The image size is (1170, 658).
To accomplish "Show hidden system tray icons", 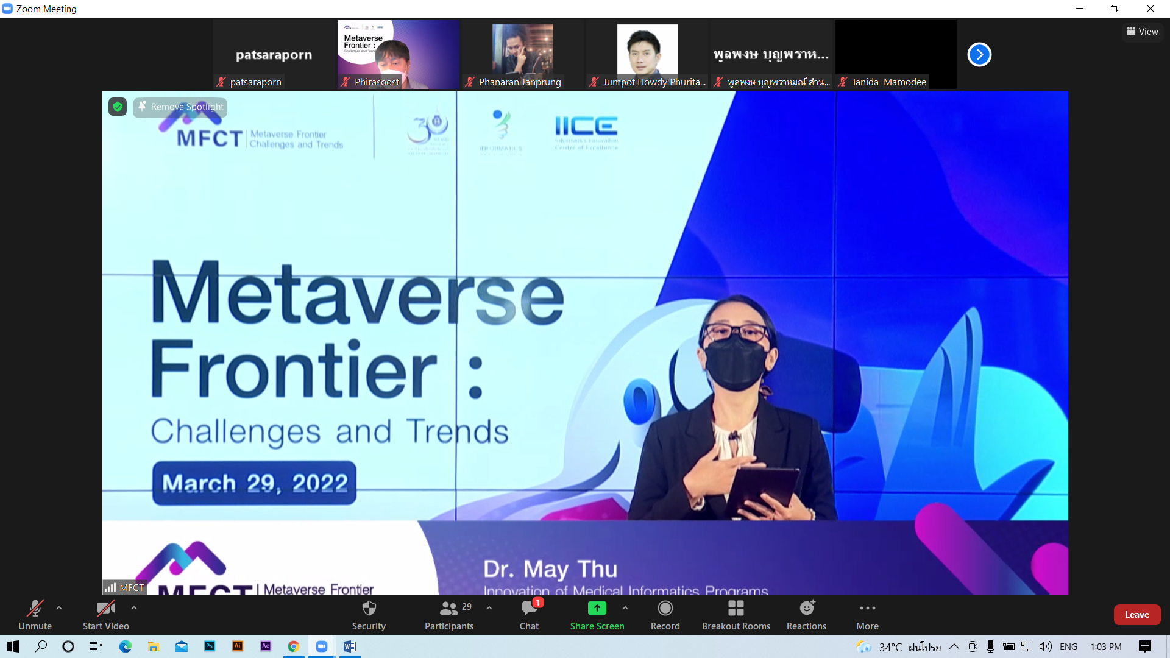I will tap(954, 646).
